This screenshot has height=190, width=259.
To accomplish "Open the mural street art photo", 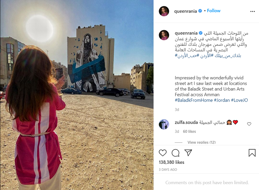I will 77,95.
